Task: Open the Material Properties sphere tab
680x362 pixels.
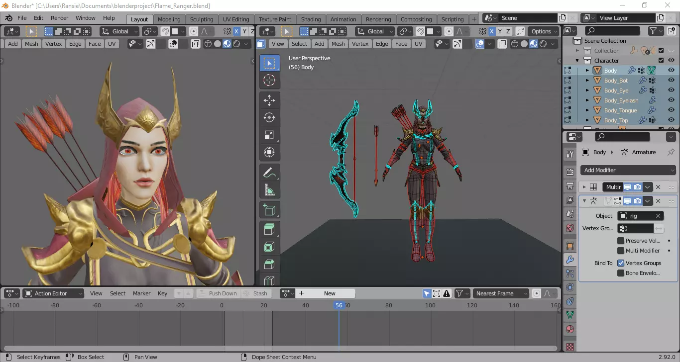Action: click(x=570, y=329)
